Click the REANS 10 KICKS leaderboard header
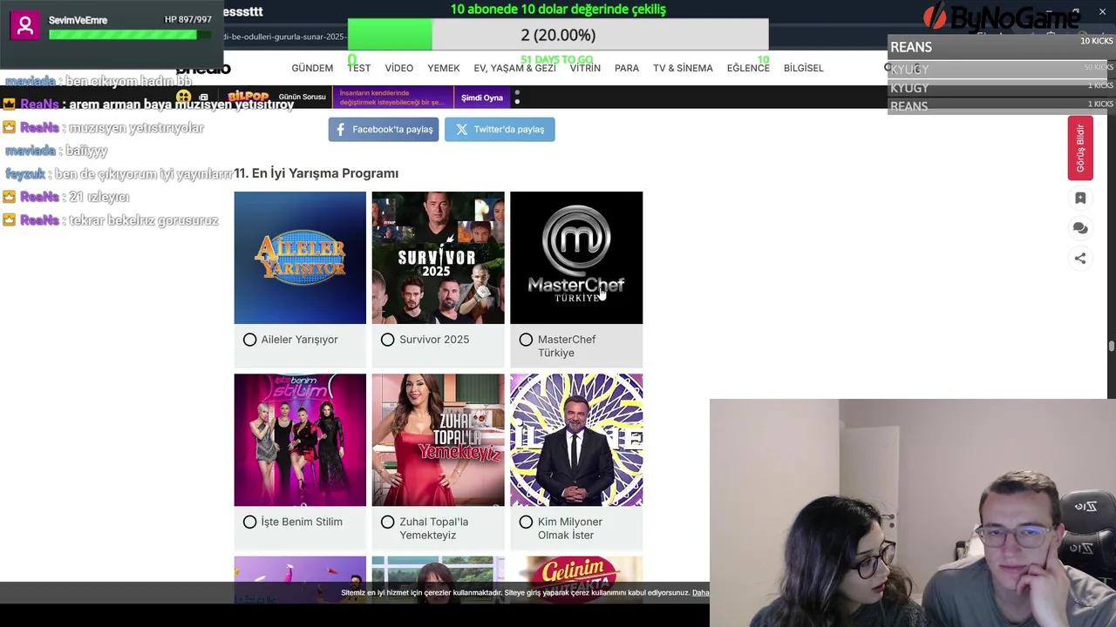Image resolution: width=1116 pixels, height=627 pixels. (1001, 47)
